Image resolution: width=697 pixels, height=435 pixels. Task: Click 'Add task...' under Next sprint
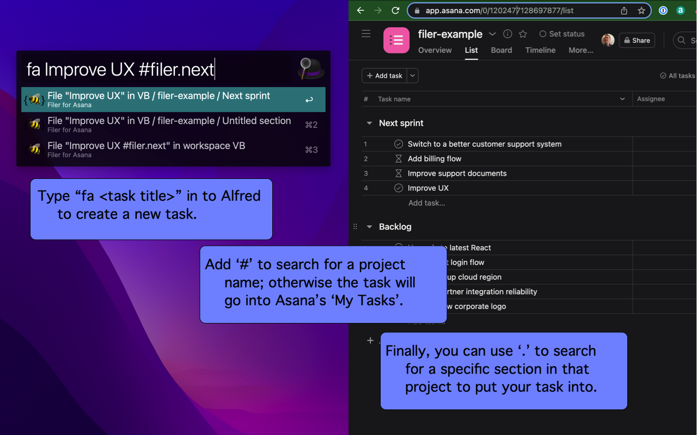pos(426,203)
